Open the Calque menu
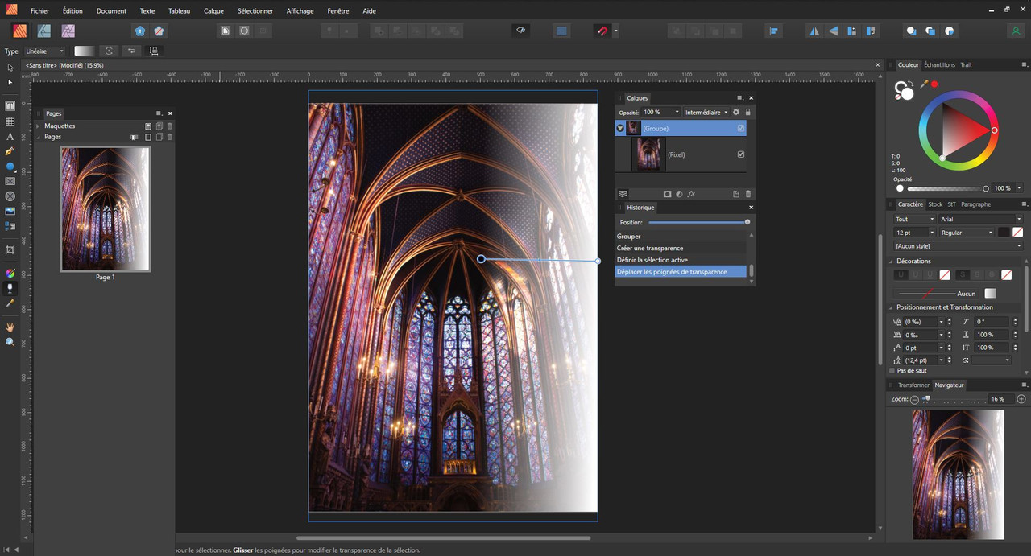Viewport: 1031px width, 556px height. click(213, 11)
